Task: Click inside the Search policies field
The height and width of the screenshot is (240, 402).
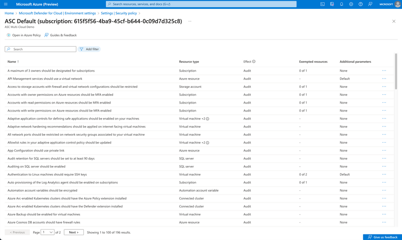Action: (40, 49)
